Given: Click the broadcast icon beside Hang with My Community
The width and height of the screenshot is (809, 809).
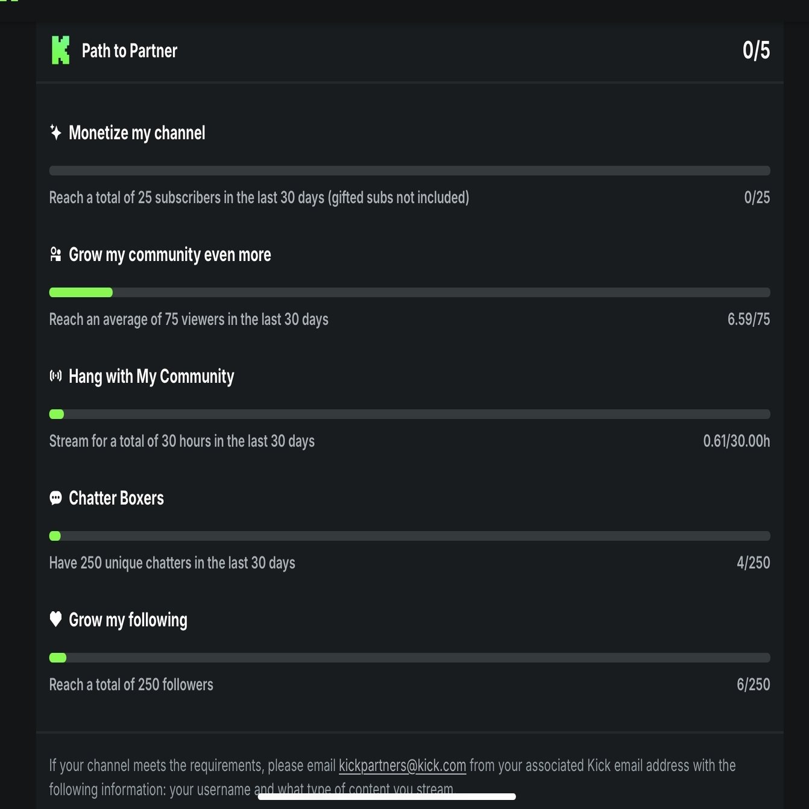Looking at the screenshot, I should tap(55, 376).
